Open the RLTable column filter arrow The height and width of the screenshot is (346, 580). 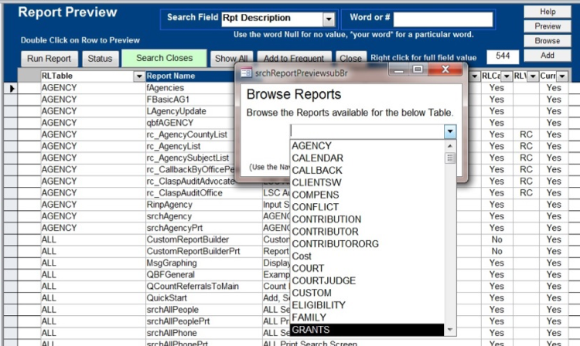[x=139, y=76]
